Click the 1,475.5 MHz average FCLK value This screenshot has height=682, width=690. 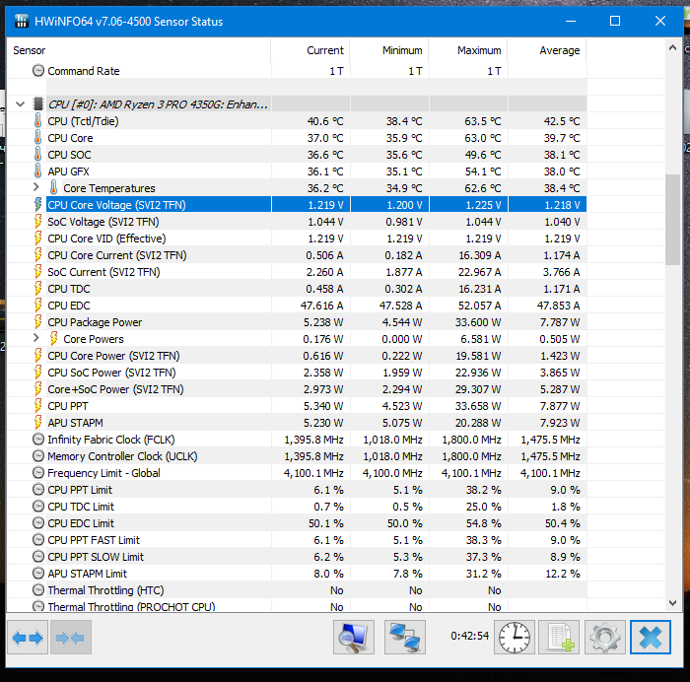550,440
